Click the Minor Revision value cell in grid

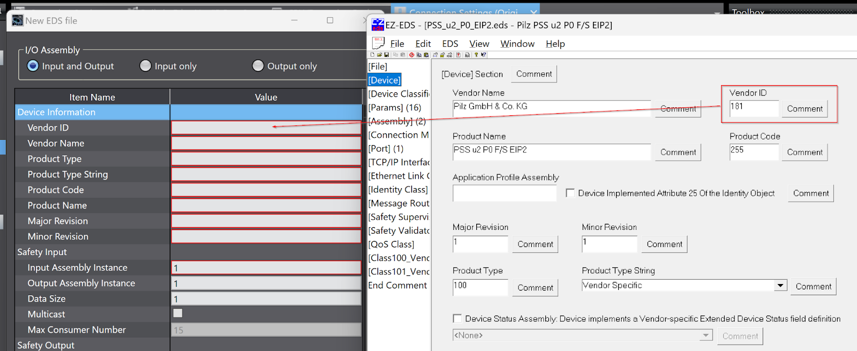[266, 236]
